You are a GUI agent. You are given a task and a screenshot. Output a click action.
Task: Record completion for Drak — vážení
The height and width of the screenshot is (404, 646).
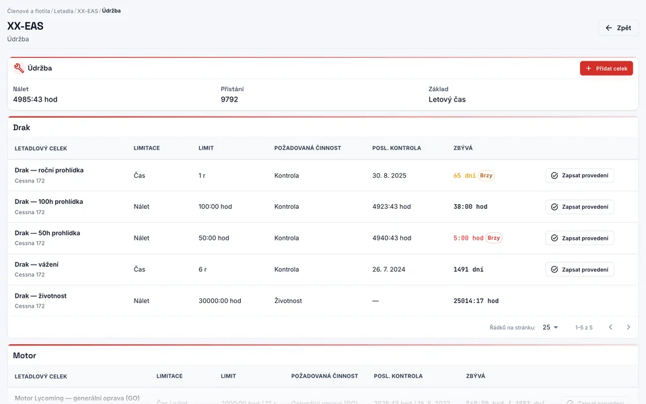579,269
